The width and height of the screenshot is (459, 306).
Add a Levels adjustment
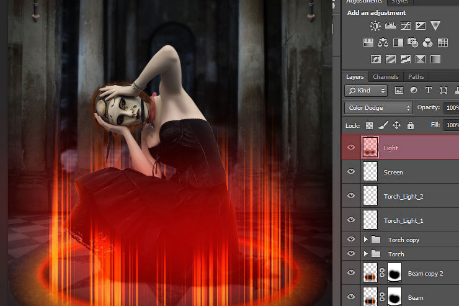pyautogui.click(x=391, y=26)
